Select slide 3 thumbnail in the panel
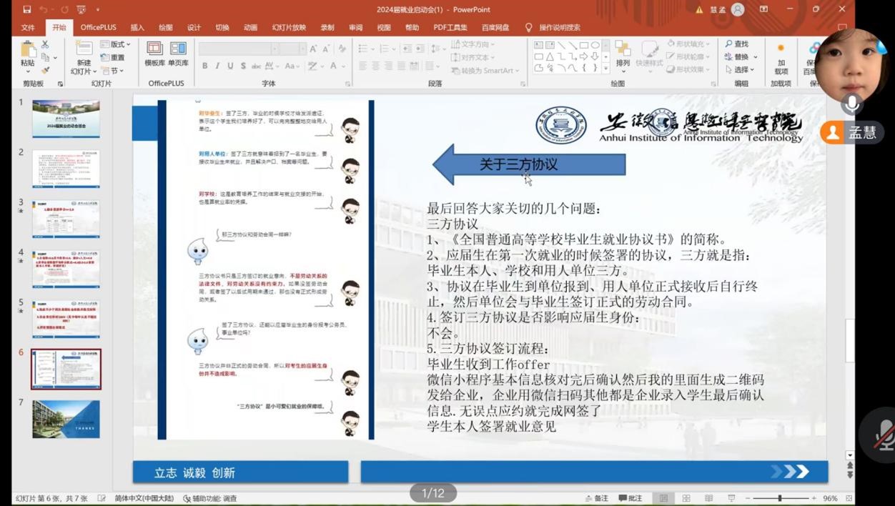 click(66, 217)
